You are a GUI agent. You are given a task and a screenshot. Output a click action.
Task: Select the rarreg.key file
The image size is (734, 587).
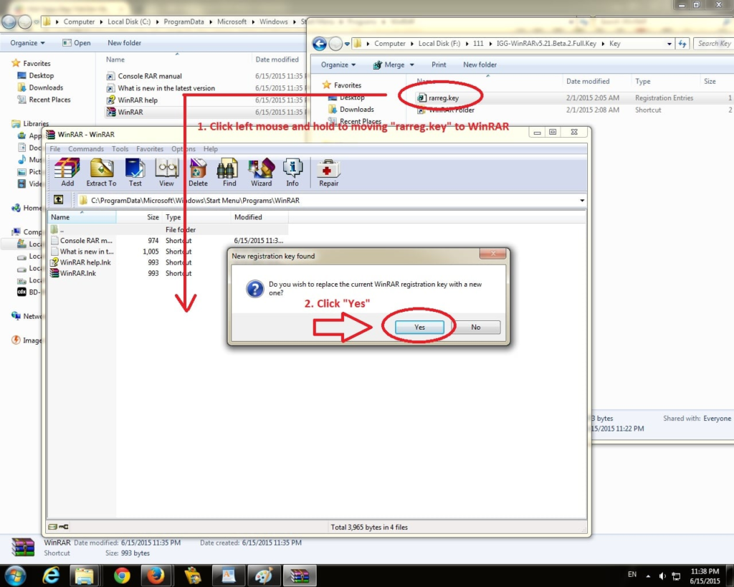(443, 97)
